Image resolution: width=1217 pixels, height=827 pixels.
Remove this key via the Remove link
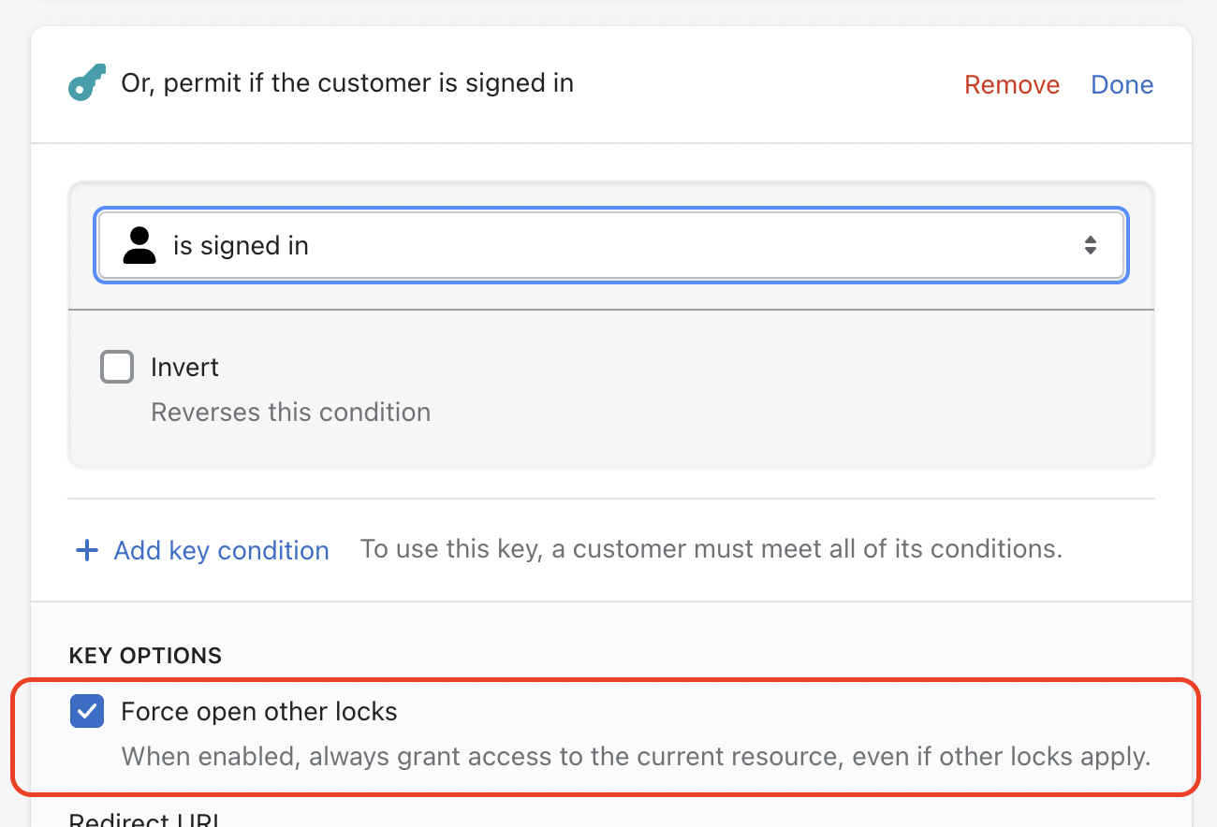1012,84
